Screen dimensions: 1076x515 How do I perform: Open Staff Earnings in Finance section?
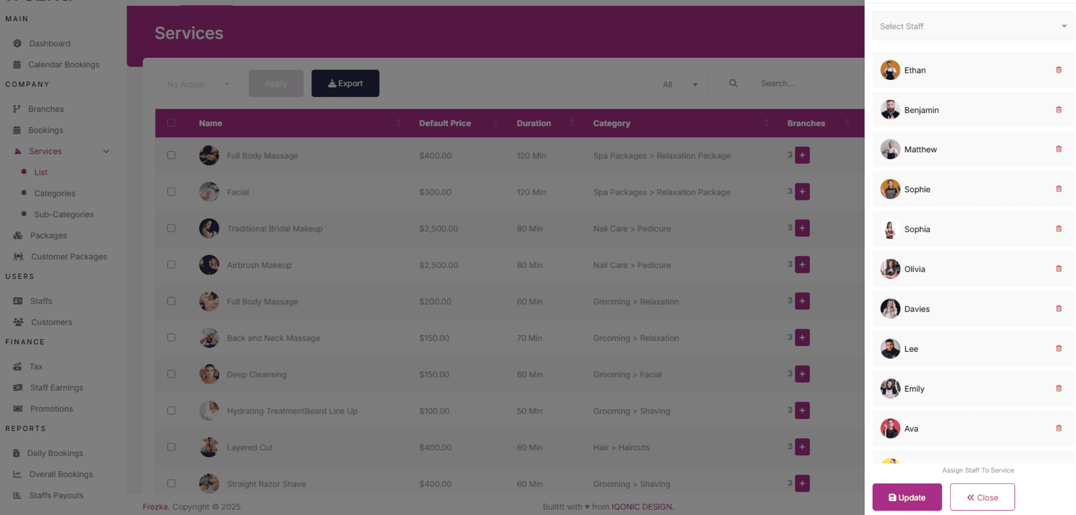56,387
